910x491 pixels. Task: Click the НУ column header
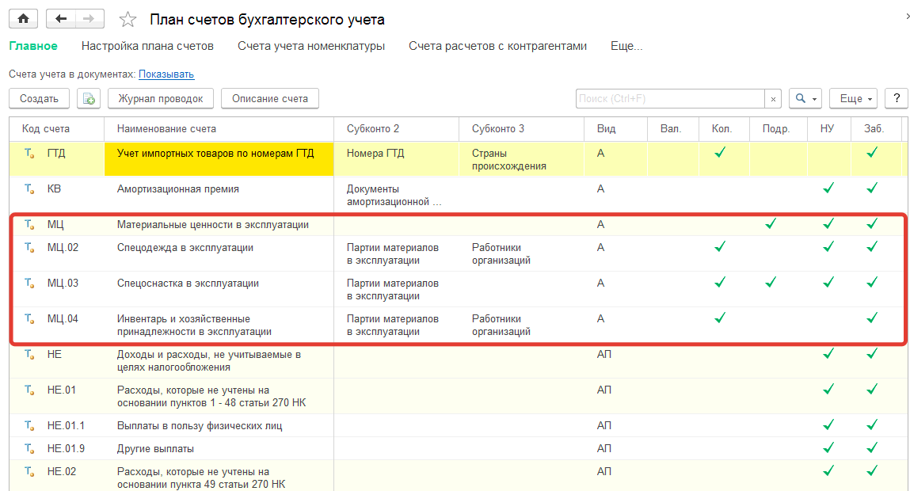[828, 129]
